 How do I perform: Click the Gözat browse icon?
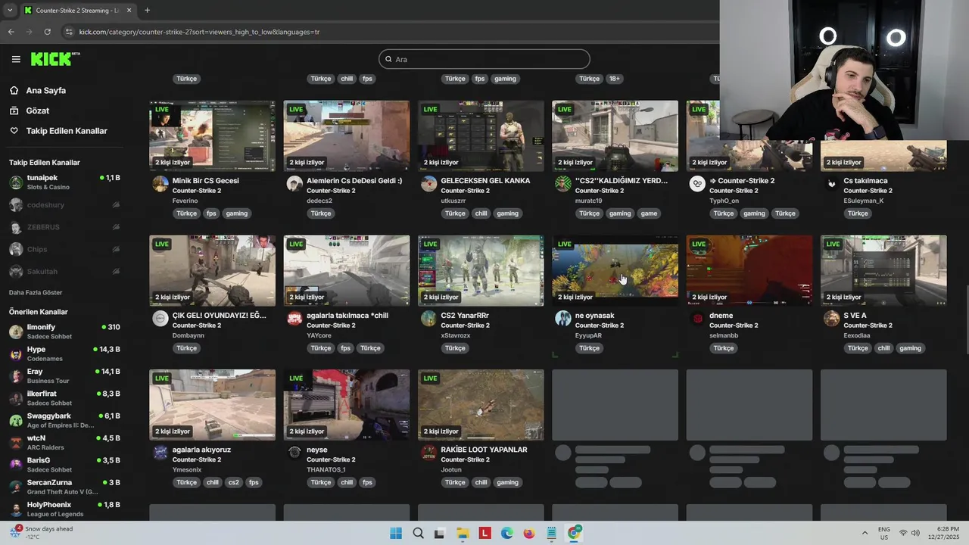[14, 111]
